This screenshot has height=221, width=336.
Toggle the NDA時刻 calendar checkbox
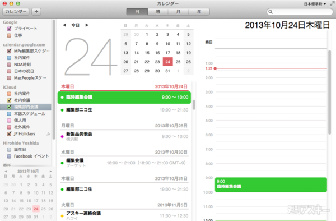point(9,65)
